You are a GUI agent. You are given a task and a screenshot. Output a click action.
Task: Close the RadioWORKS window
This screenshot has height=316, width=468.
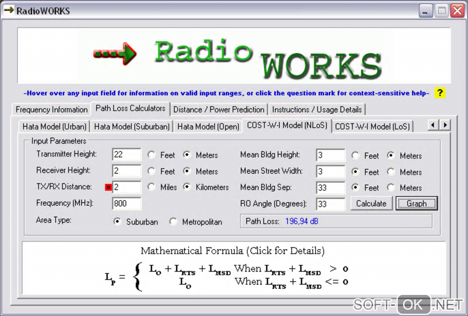tap(457, 11)
